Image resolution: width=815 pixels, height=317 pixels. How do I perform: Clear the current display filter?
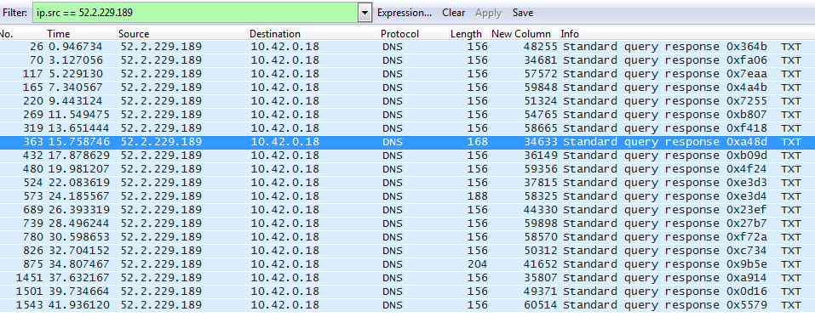pos(453,13)
